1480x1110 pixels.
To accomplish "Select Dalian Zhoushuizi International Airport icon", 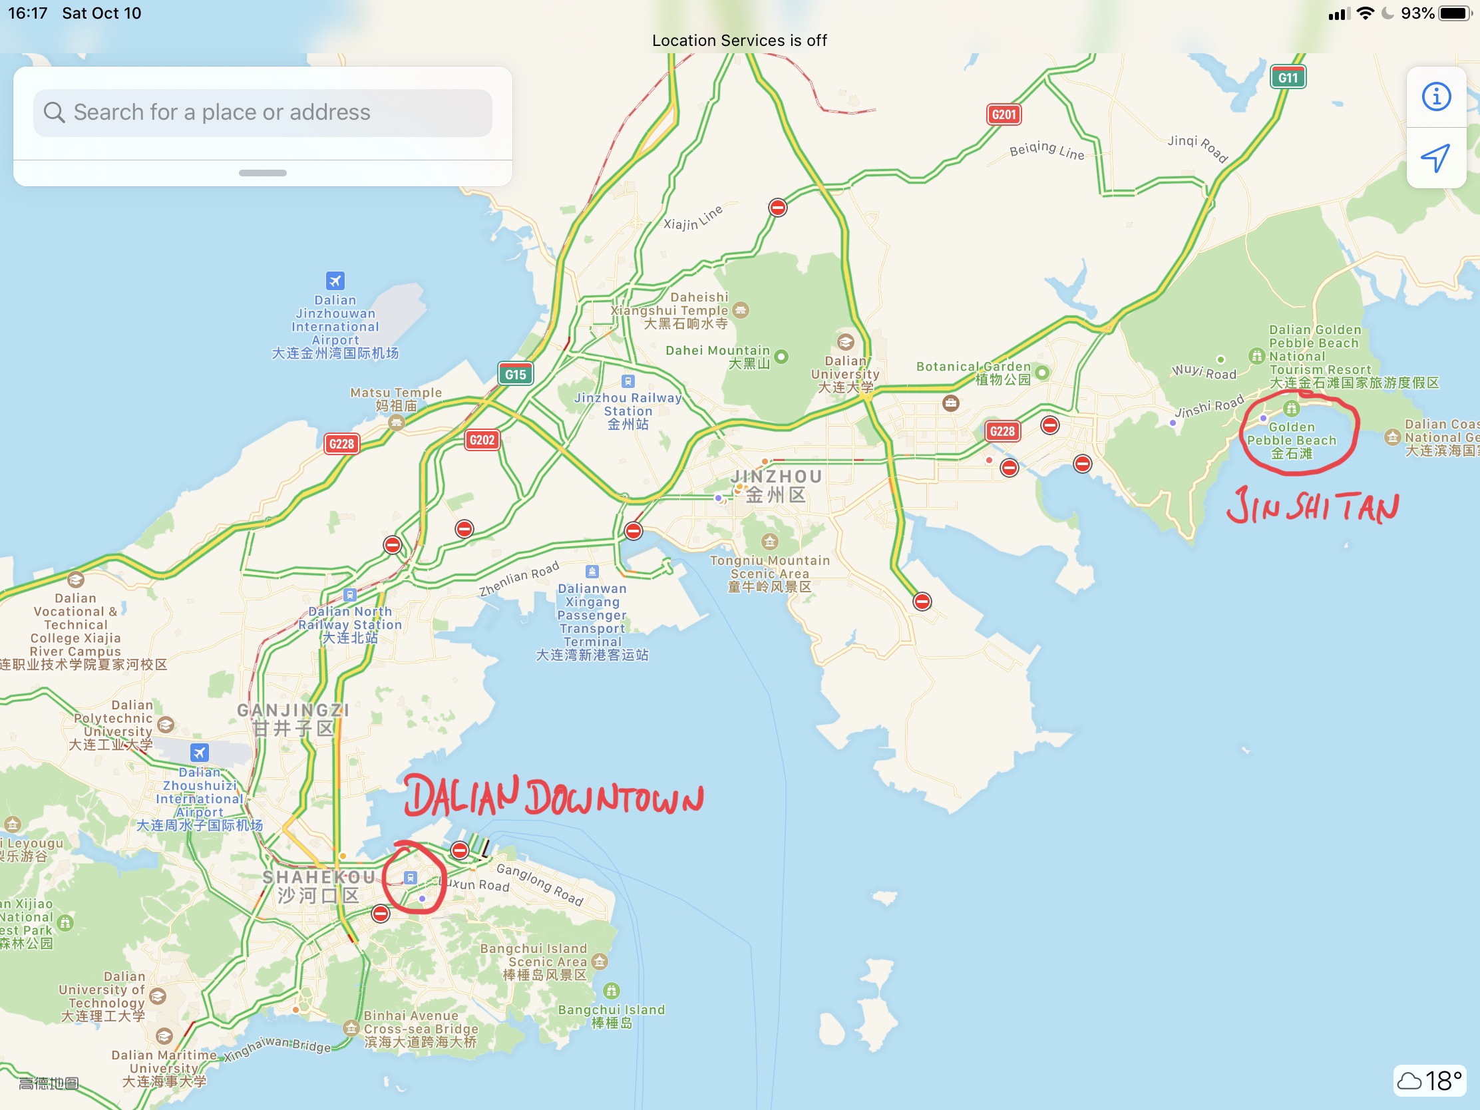I will (x=200, y=752).
